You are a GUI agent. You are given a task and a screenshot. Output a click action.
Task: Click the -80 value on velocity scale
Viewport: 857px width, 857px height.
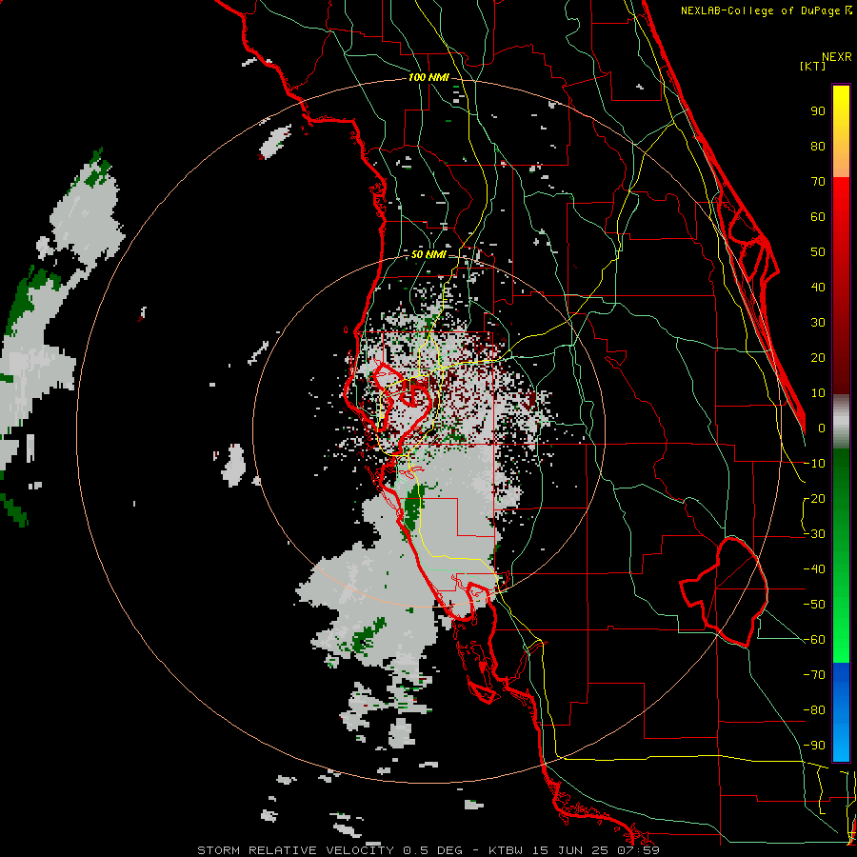click(x=814, y=710)
